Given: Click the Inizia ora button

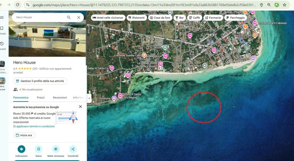Looking at the screenshot, I should coord(24,135).
